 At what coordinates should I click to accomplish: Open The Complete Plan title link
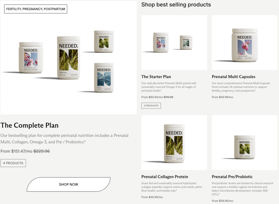(x=29, y=125)
